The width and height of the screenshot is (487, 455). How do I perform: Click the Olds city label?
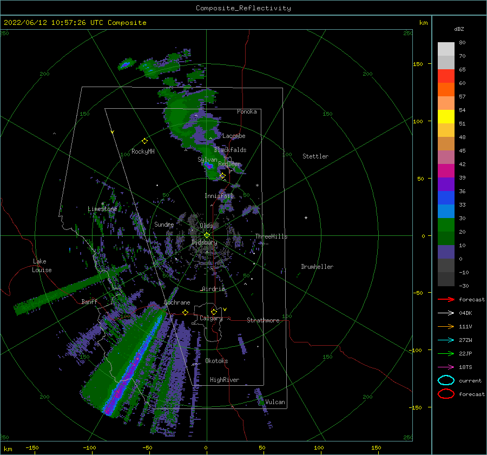pos(206,226)
